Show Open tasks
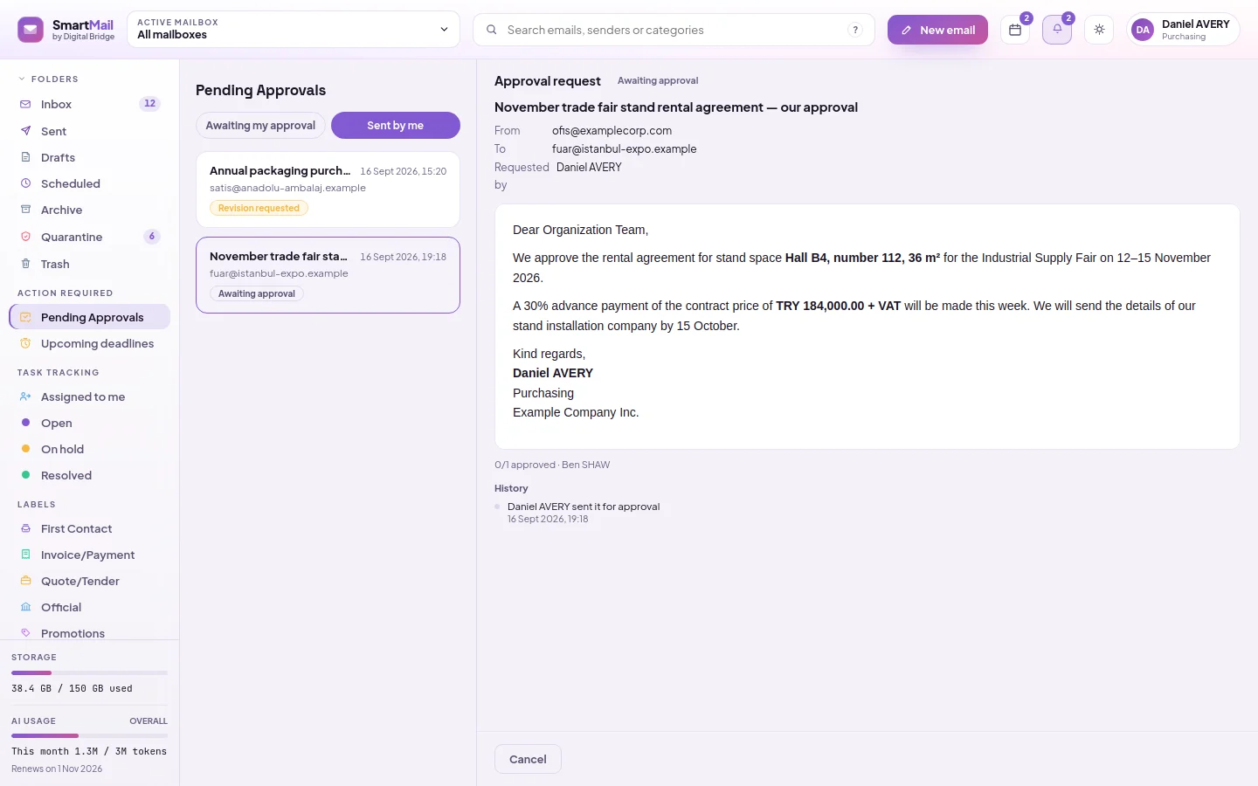Screen dimensions: 1258x786 click(89, 423)
